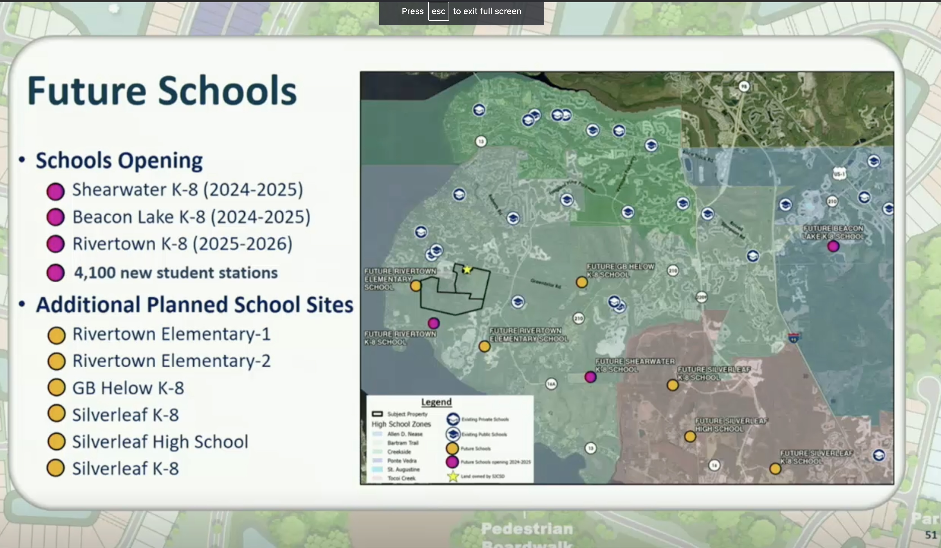
Task: Click the slide number 51
Action: [931, 535]
